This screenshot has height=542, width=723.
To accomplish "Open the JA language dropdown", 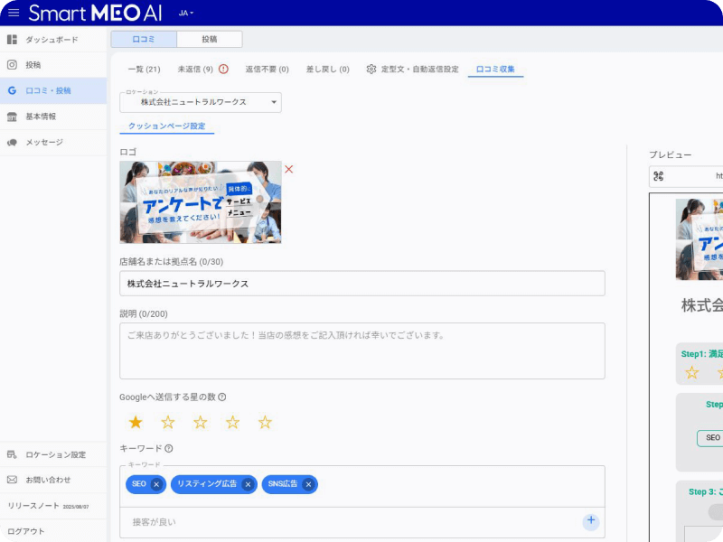I will point(186,14).
